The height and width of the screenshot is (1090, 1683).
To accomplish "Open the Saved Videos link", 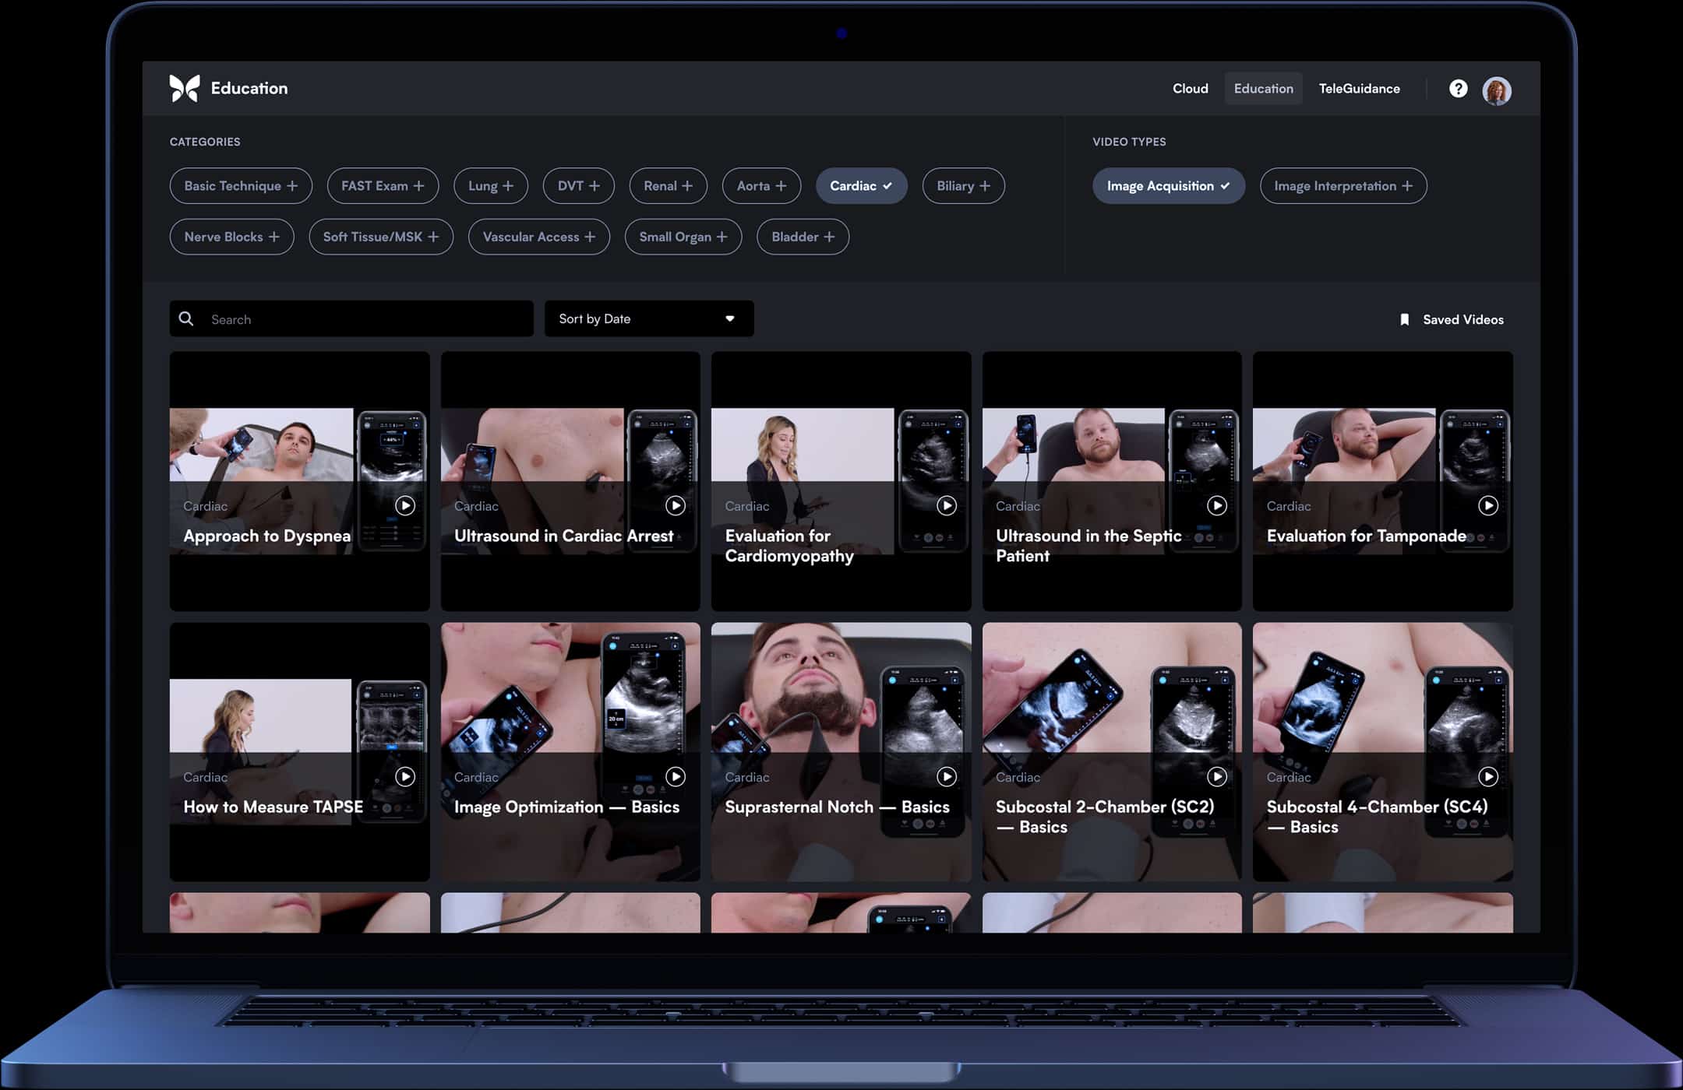I will (x=1462, y=319).
